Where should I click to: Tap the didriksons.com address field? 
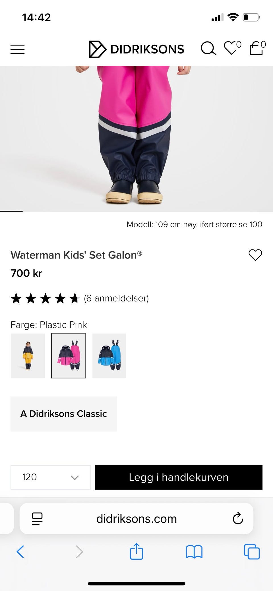pyautogui.click(x=136, y=519)
